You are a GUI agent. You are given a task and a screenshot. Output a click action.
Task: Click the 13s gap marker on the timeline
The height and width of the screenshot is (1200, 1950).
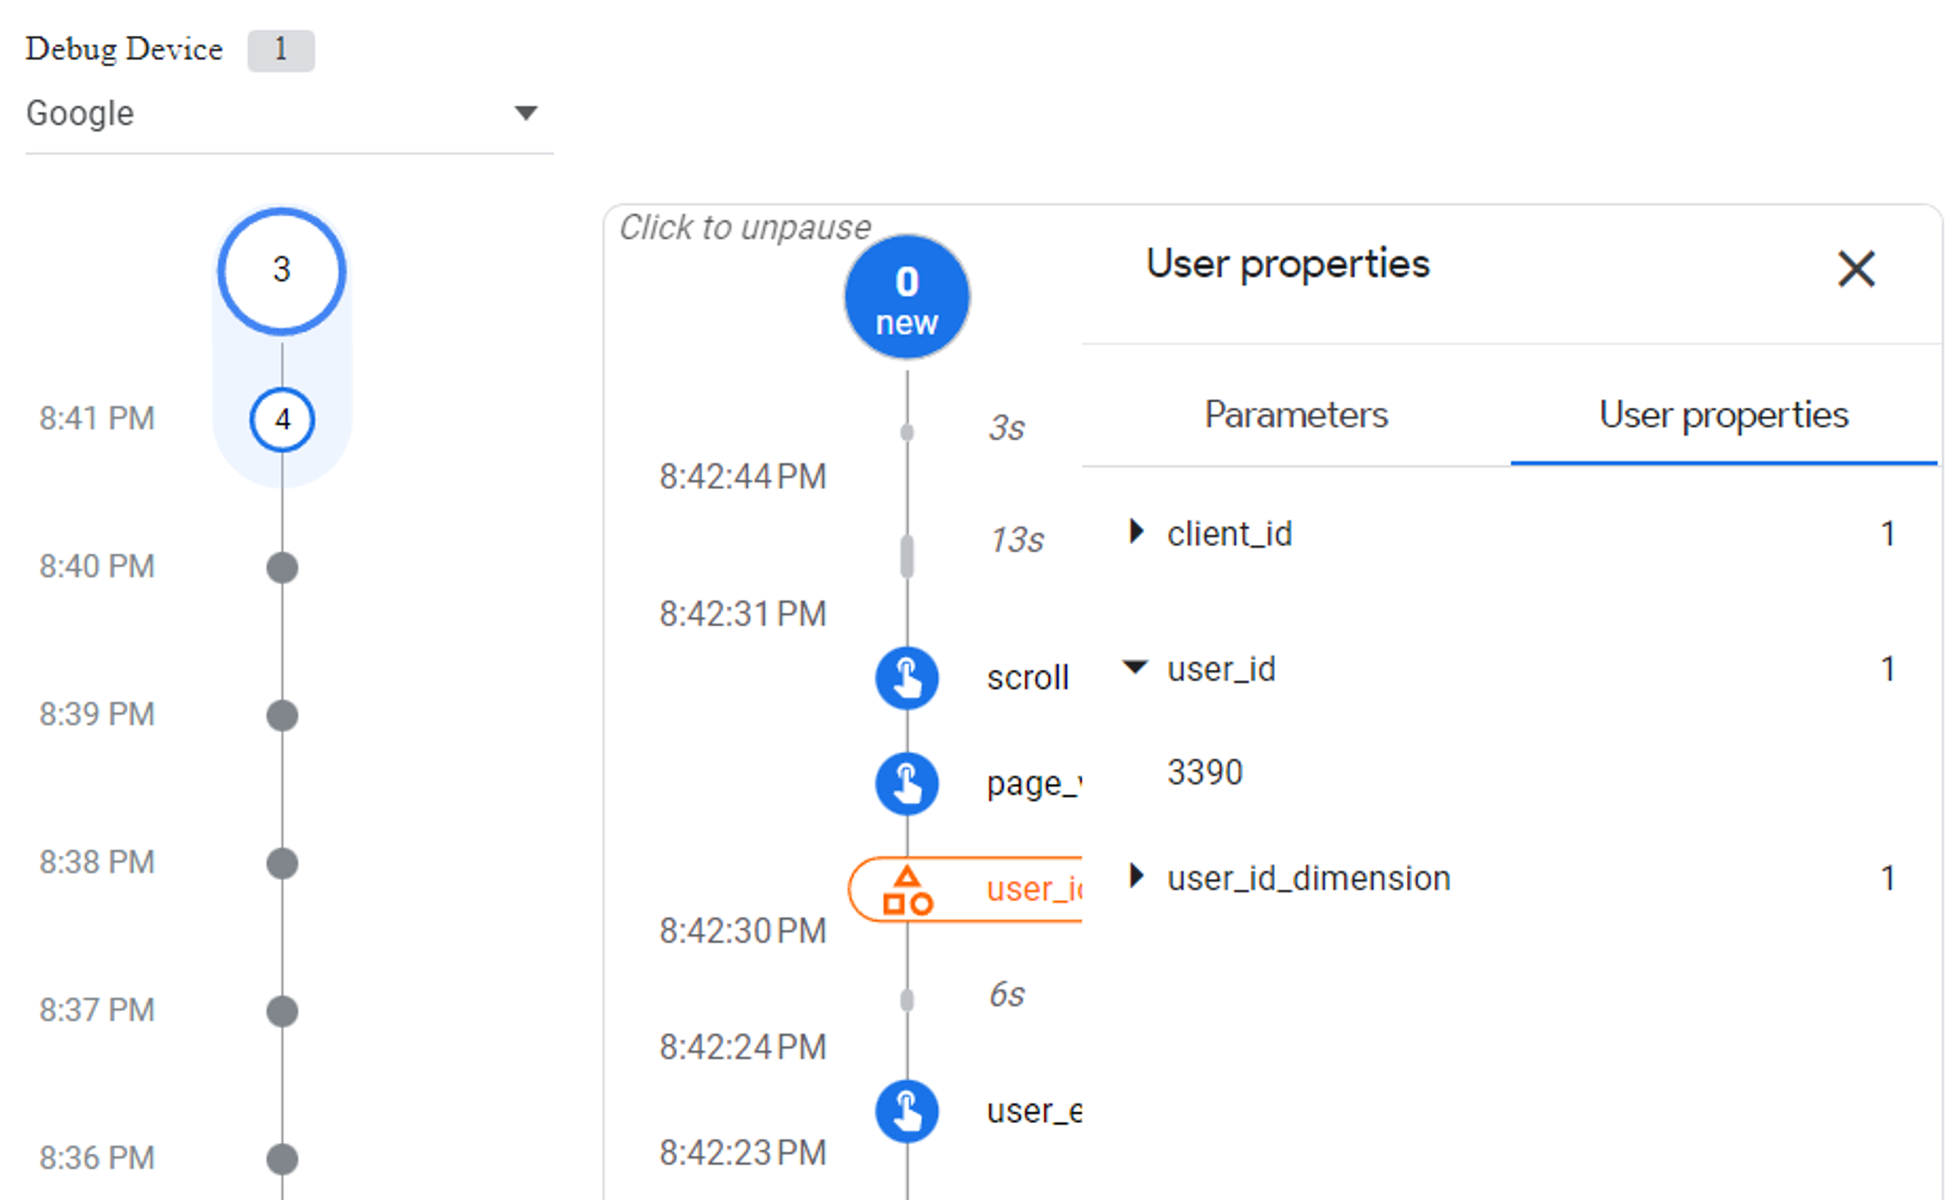906,555
